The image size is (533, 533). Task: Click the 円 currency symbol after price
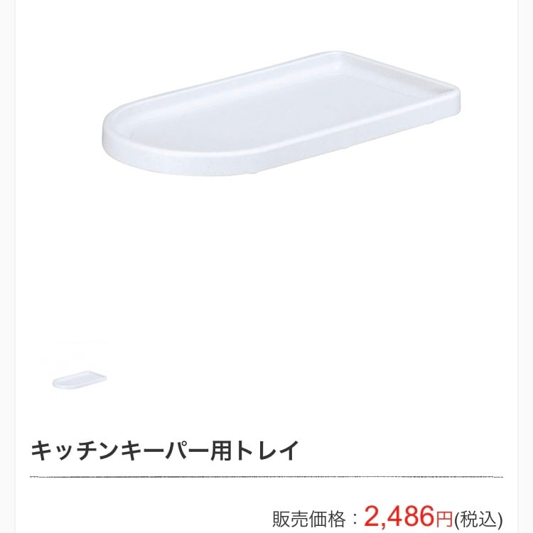point(444,519)
